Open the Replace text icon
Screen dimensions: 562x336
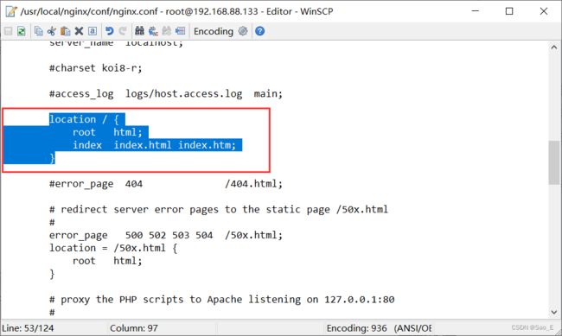pos(153,31)
